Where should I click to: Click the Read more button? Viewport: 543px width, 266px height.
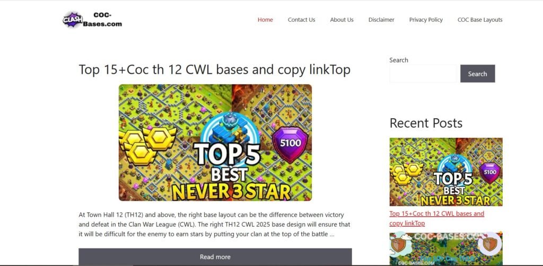215,257
